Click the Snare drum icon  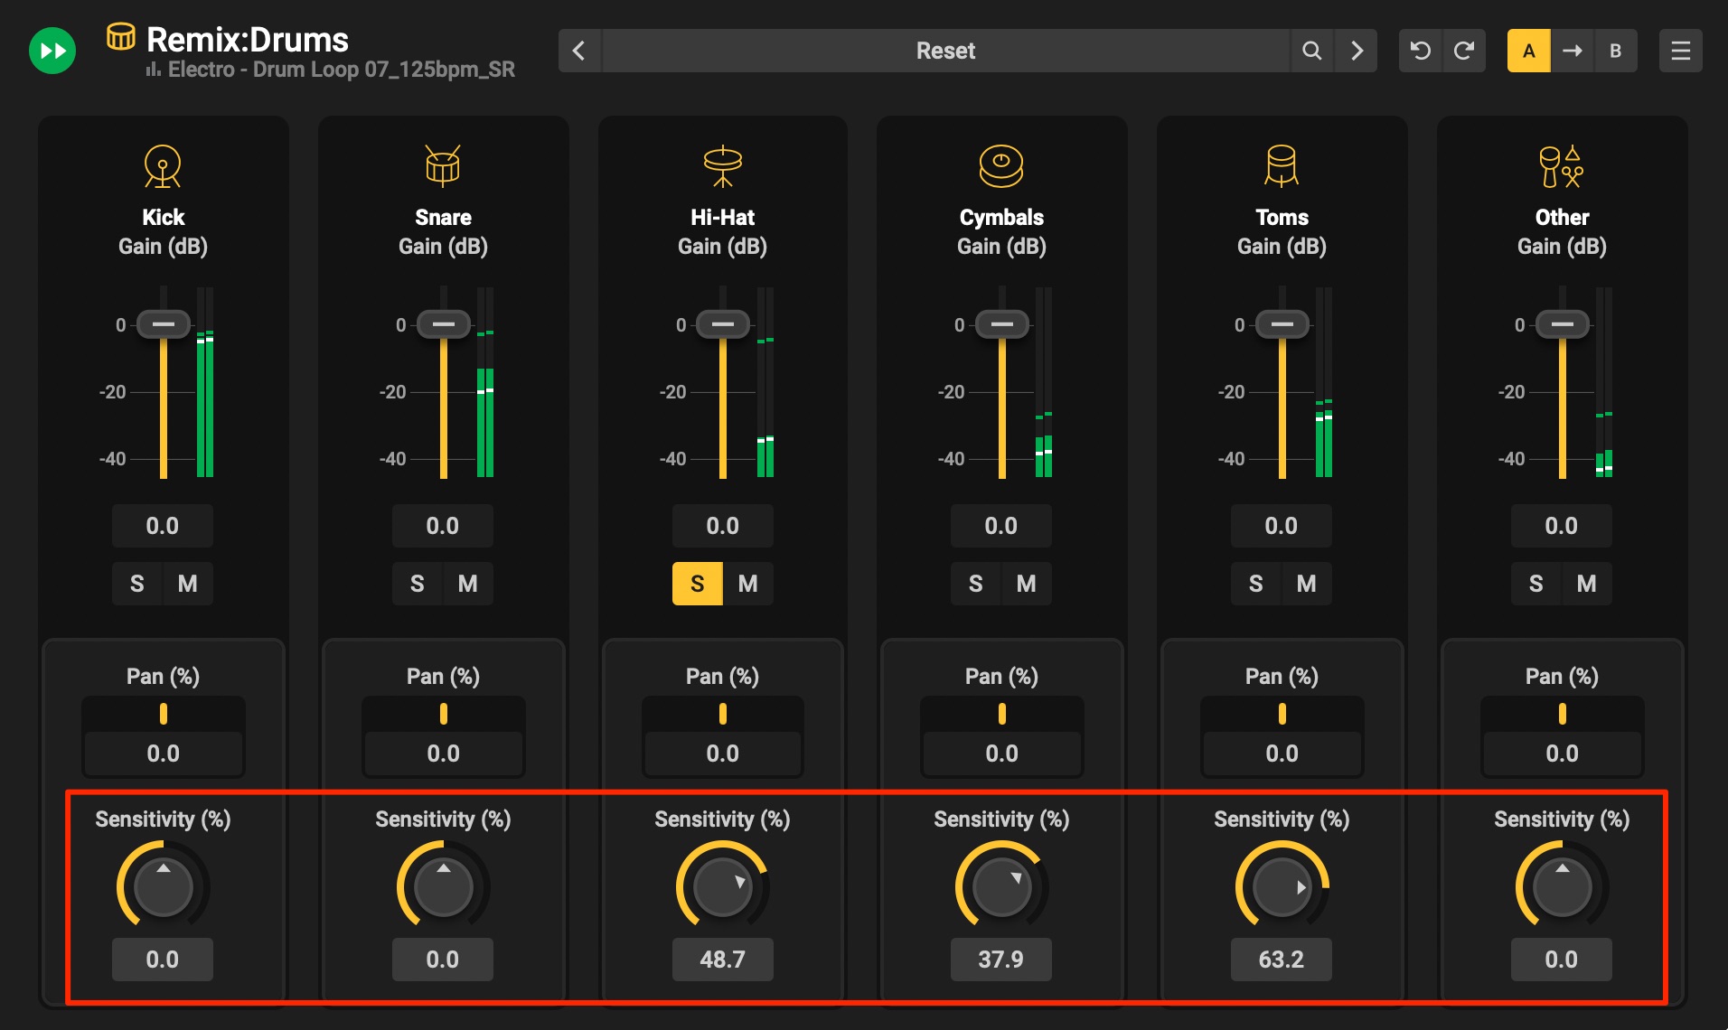(443, 166)
